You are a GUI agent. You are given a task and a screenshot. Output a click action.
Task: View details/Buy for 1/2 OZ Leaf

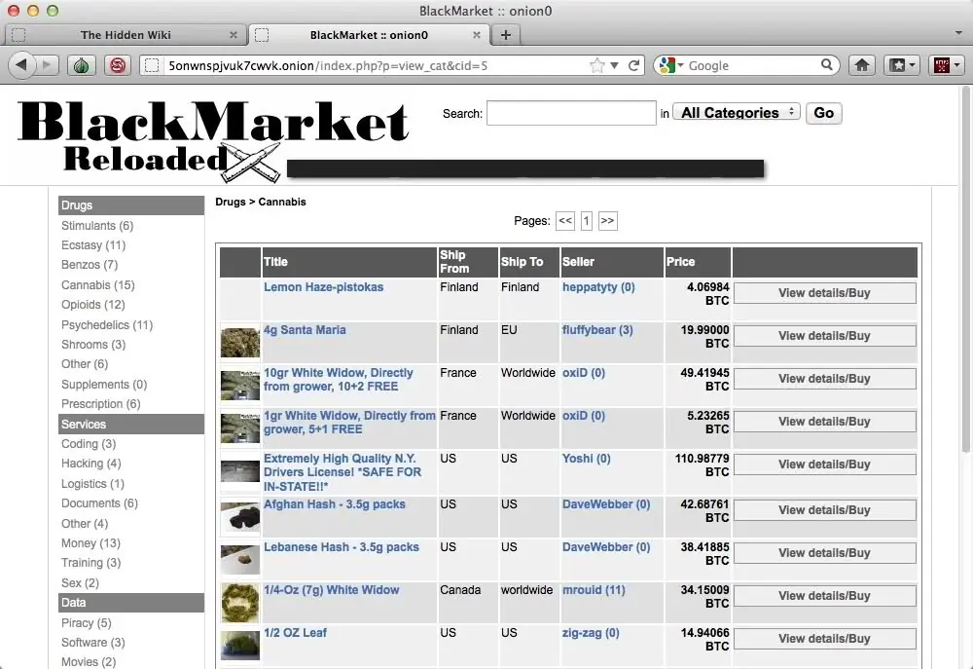click(x=825, y=639)
